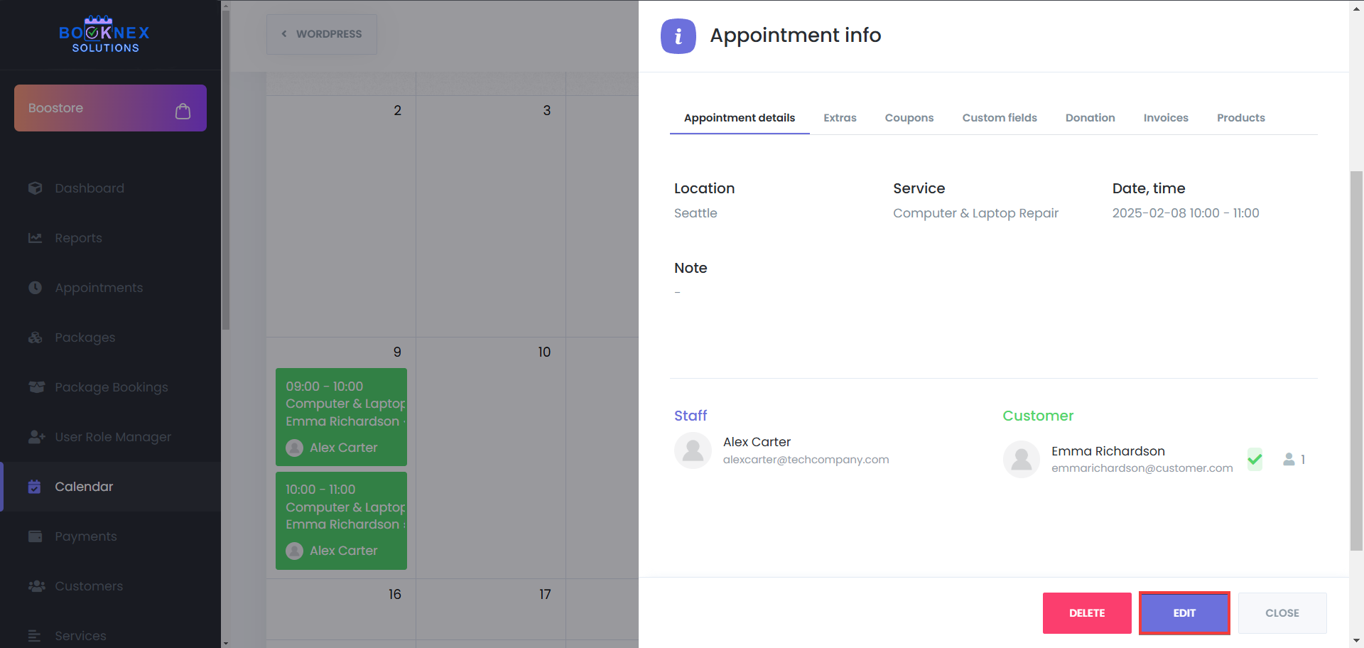The image size is (1364, 648).
Task: Open the Invoices tab
Action: coord(1166,118)
